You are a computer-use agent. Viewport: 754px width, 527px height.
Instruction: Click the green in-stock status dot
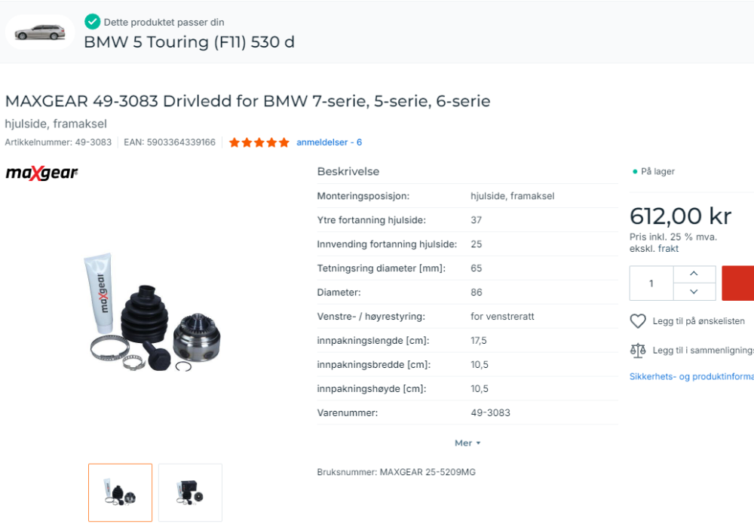tap(635, 172)
